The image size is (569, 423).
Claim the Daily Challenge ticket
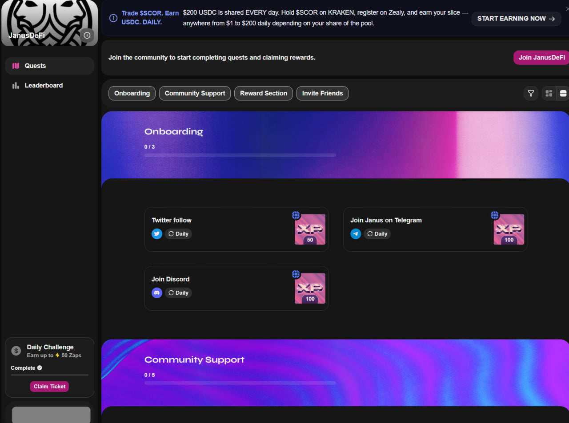[49, 387]
